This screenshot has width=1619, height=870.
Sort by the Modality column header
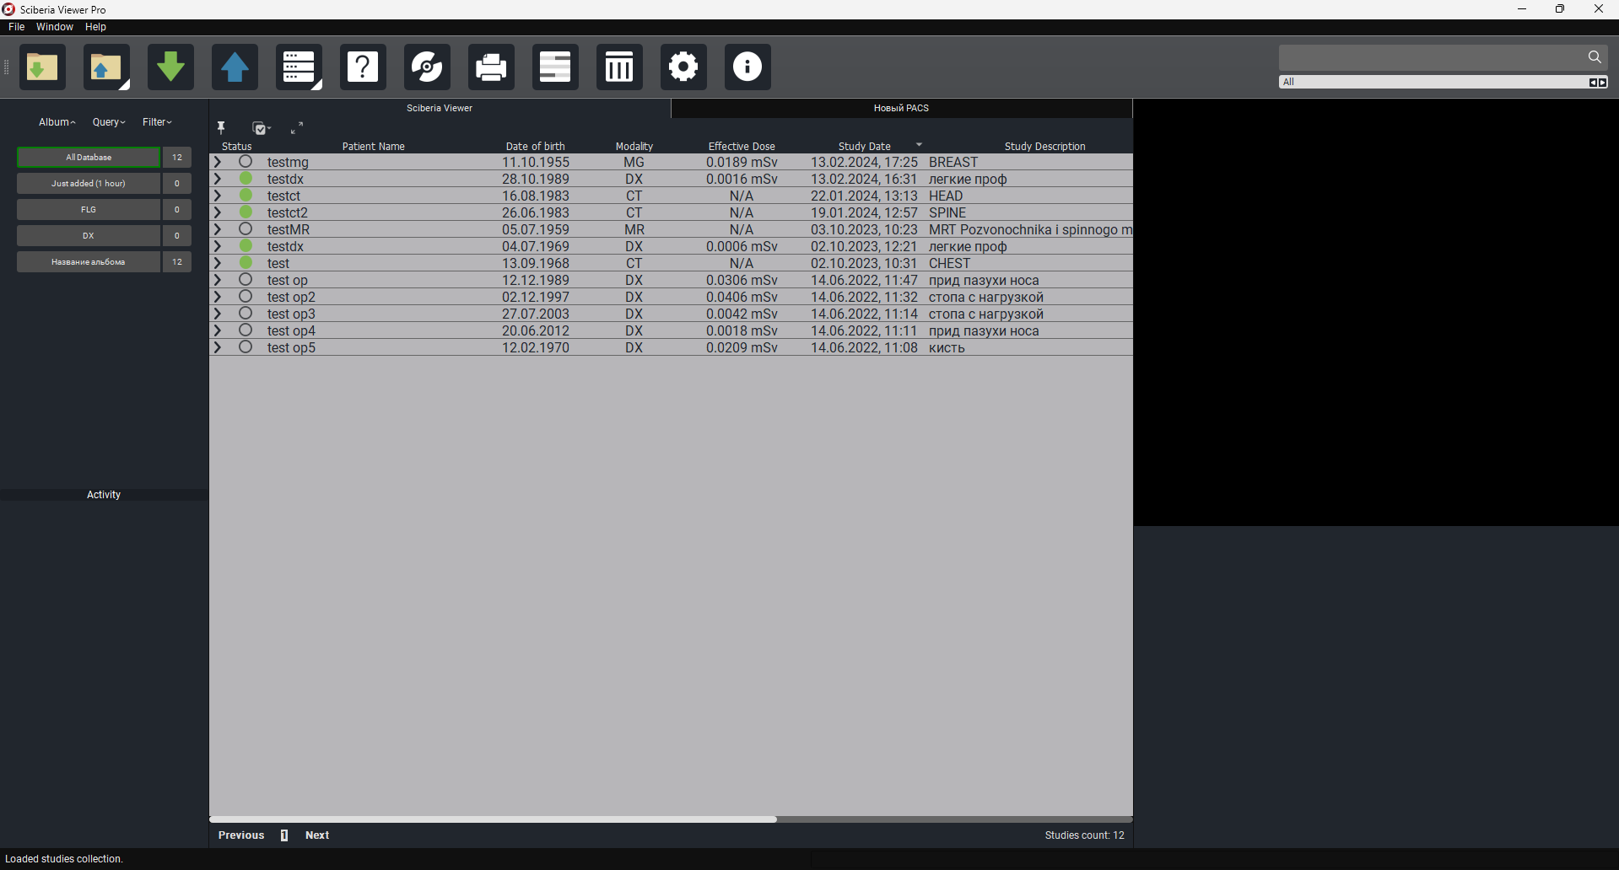click(634, 146)
